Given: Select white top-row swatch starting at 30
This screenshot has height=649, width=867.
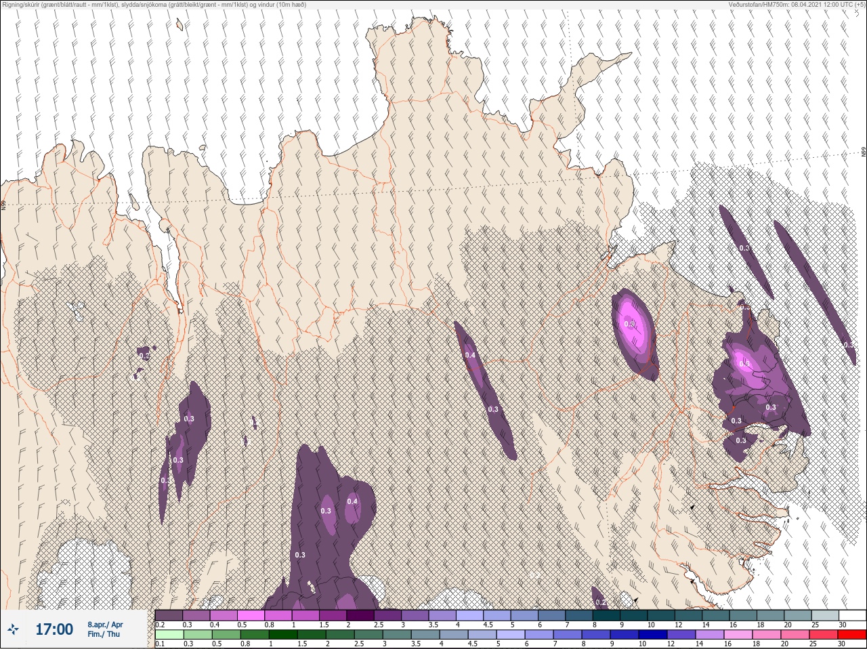Looking at the screenshot, I should [x=852, y=615].
